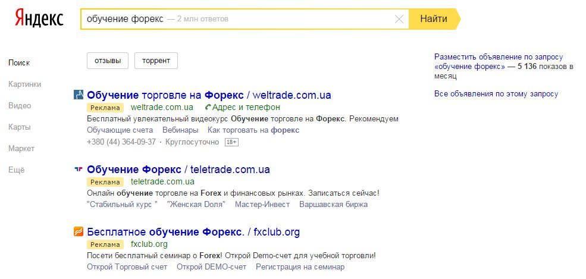Image resolution: width=586 pixels, height=279 pixels.
Task: Click the green weltrade.com.ua URL
Action: (x=162, y=108)
